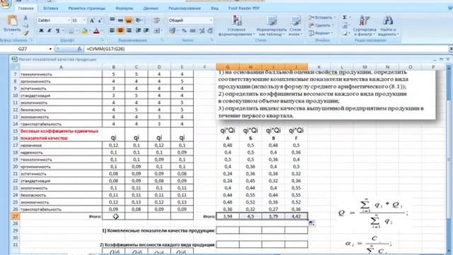Open the Calibri font name dropdown
453x255 pixels.
tap(69, 21)
